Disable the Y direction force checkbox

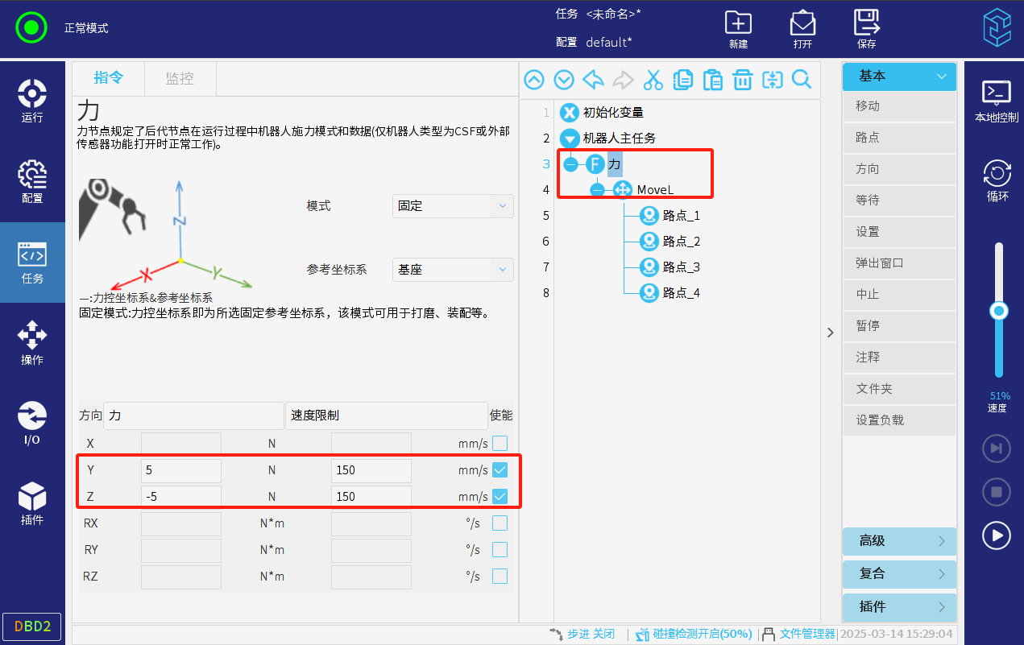500,470
